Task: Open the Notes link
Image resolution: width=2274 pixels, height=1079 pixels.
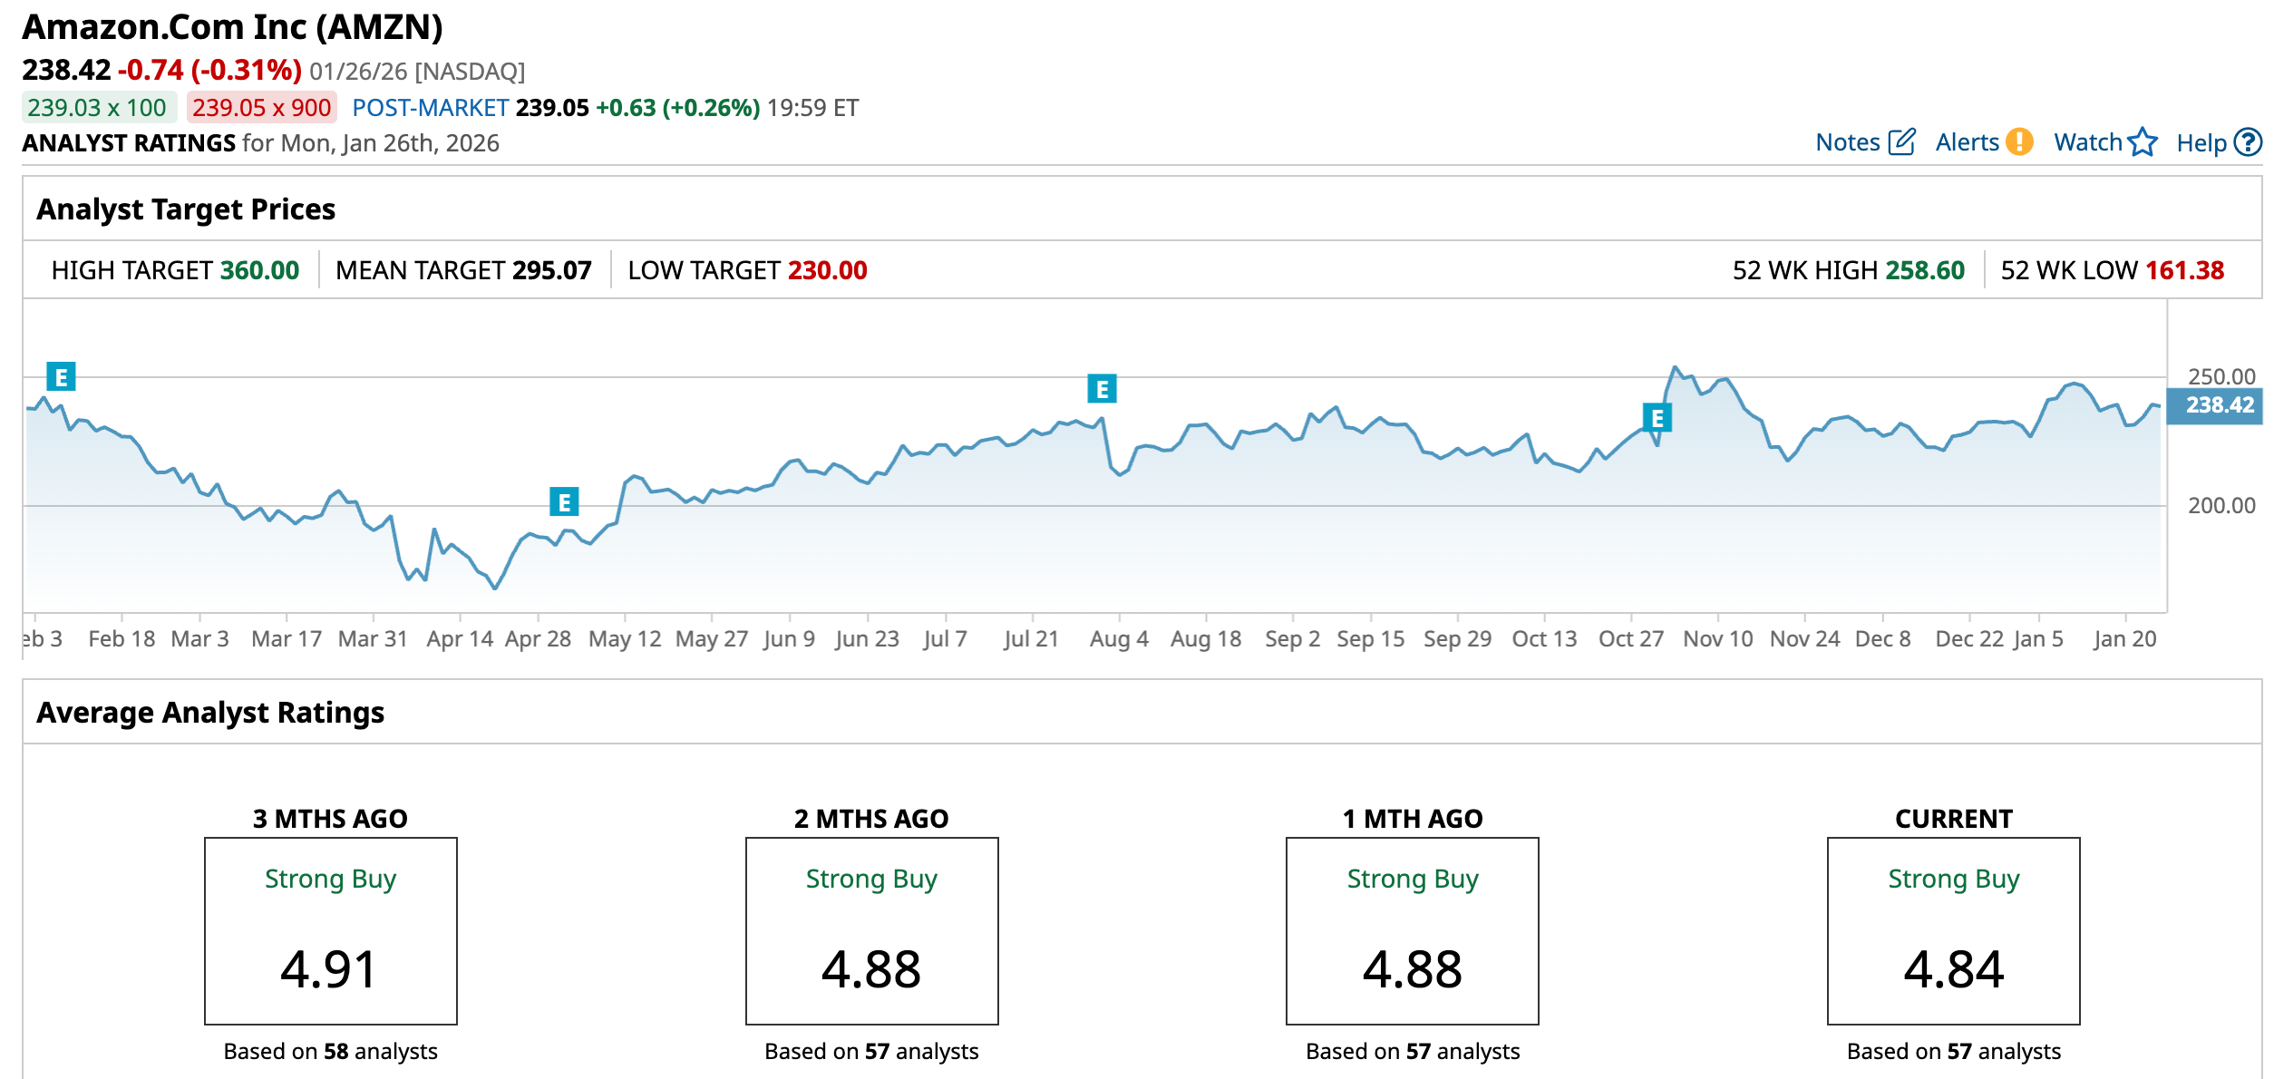Action: pos(1847,142)
